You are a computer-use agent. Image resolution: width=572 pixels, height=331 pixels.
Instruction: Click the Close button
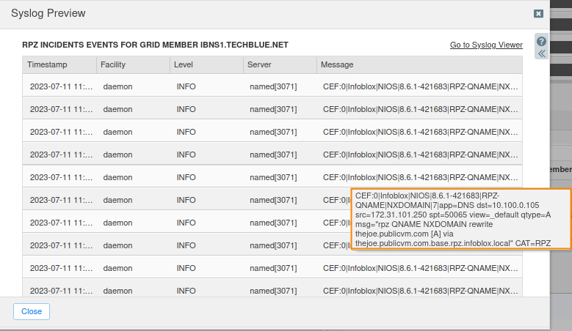[x=32, y=311]
